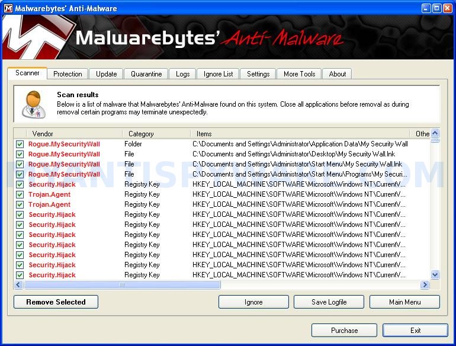Image resolution: width=456 pixels, height=346 pixels.
Task: Uncheck the Desktop My Security Wall.lnk file entry
Action: pos(20,154)
